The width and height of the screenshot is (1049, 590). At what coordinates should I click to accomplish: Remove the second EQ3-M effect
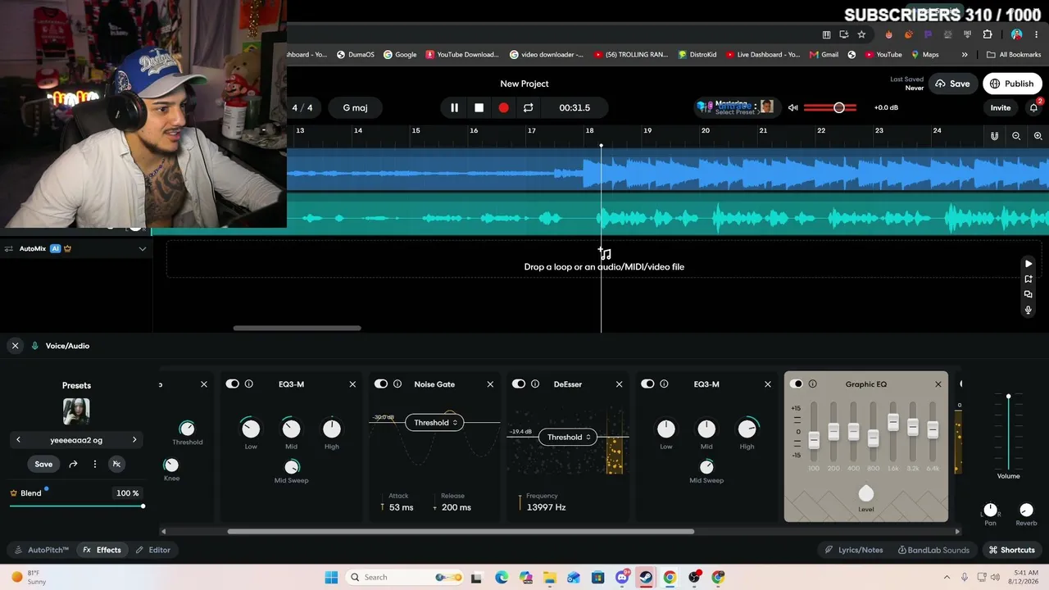[x=767, y=384]
